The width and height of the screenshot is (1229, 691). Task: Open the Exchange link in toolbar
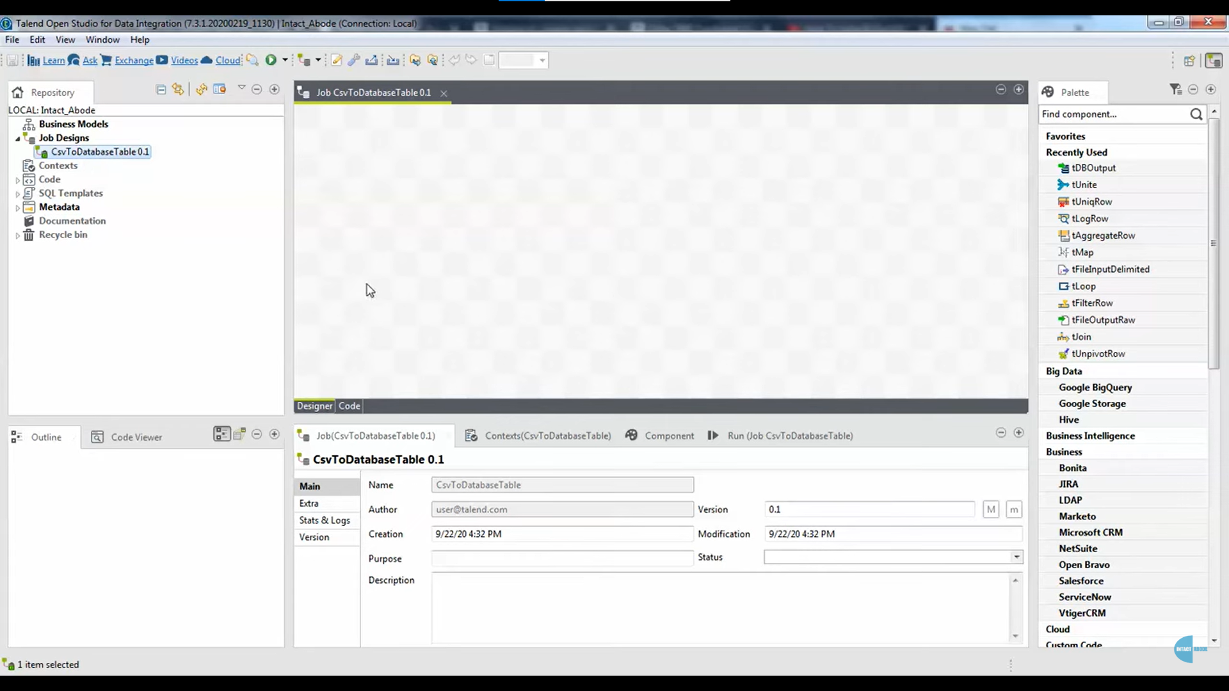pyautogui.click(x=134, y=60)
